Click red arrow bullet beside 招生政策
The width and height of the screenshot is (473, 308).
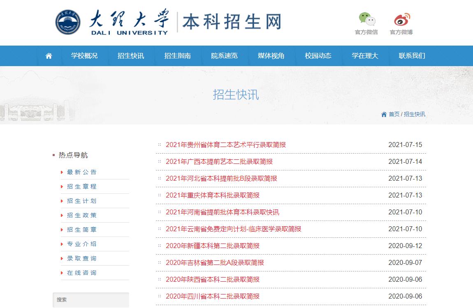[62, 216]
